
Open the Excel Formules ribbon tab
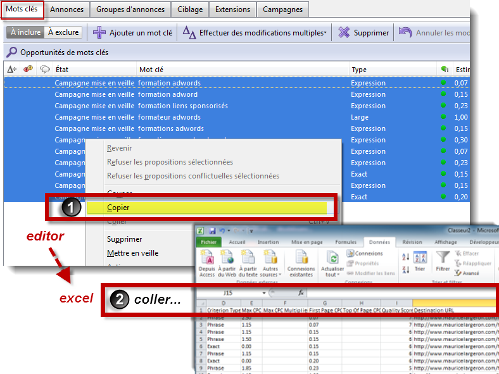(346, 242)
